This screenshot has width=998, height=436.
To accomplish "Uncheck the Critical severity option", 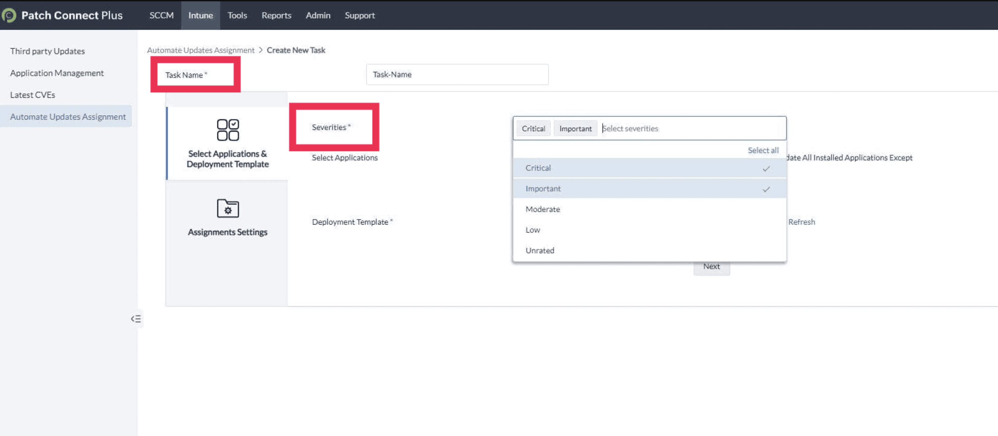I will (538, 168).
